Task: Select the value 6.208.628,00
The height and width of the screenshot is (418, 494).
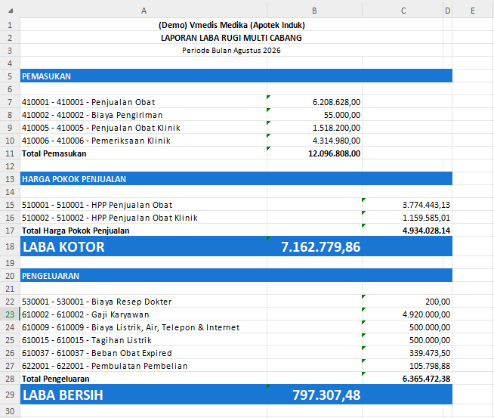Action: click(x=336, y=102)
